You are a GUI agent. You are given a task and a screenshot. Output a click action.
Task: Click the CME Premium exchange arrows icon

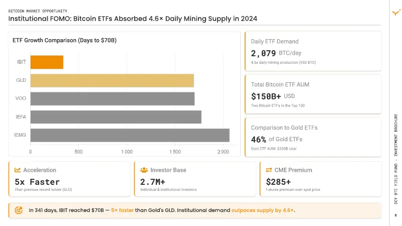[x=269, y=170]
